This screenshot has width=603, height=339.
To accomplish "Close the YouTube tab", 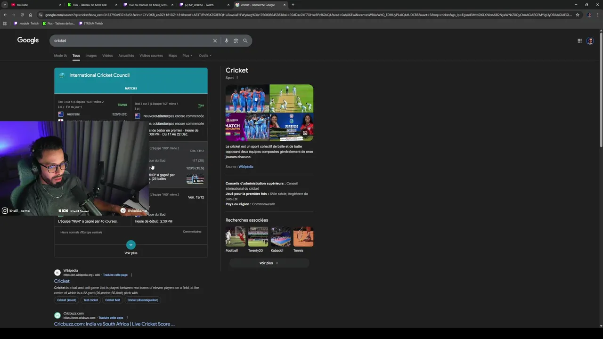I will coord(60,5).
